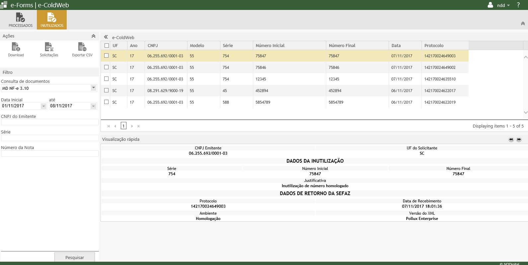Open the Data Inicial date picker
Screen dimensions: 528x265
pos(43,106)
